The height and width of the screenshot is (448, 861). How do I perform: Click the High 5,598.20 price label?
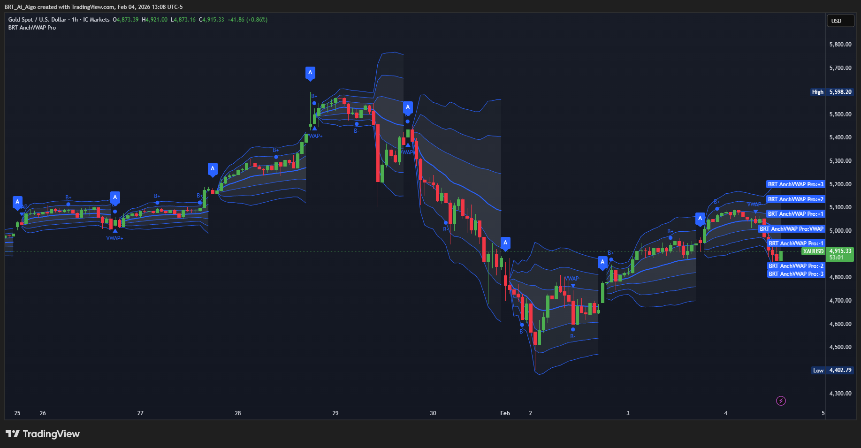[x=831, y=92]
